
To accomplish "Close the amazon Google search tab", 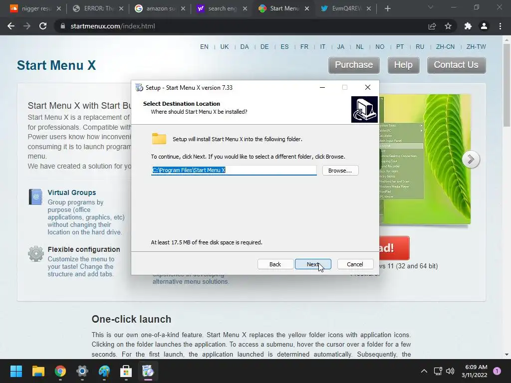I will click(x=183, y=8).
